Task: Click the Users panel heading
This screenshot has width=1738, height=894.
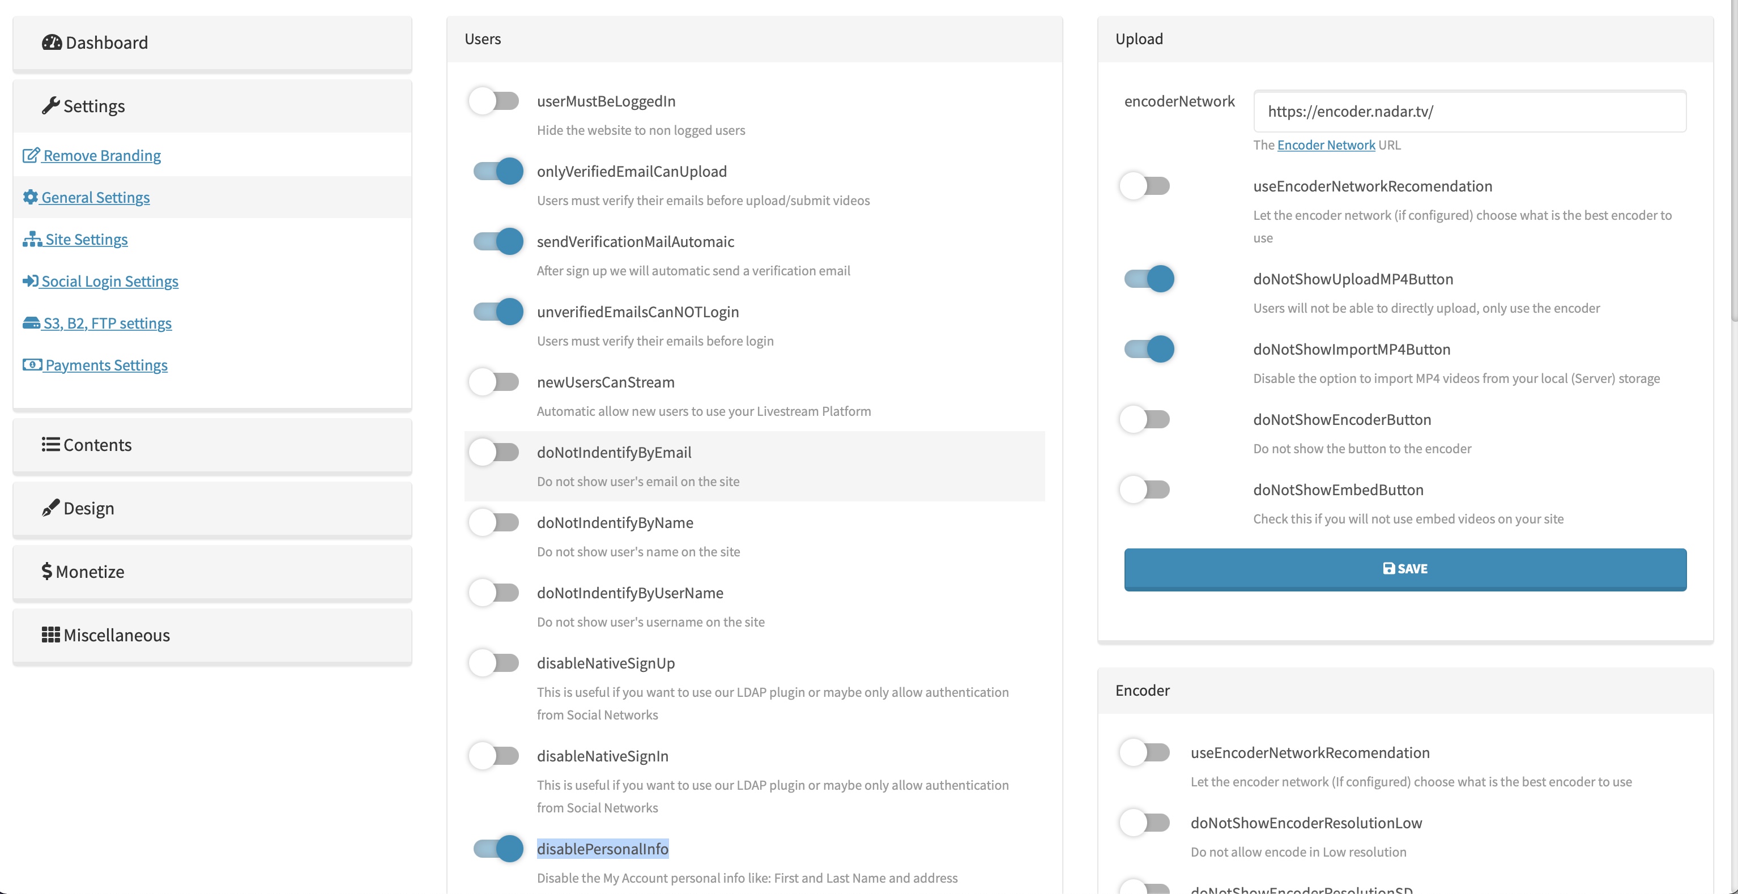Action: point(483,39)
